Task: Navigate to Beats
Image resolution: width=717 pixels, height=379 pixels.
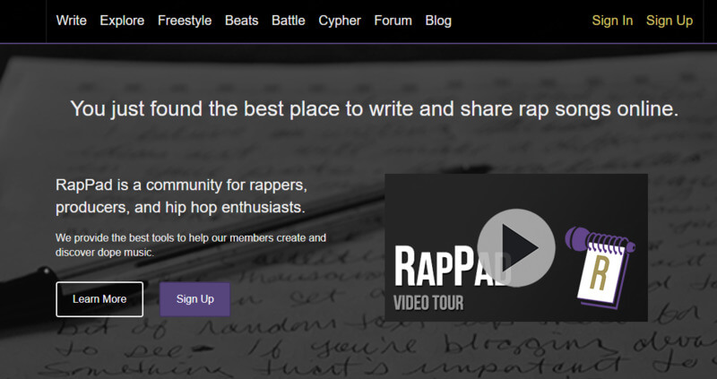Action: 242,21
